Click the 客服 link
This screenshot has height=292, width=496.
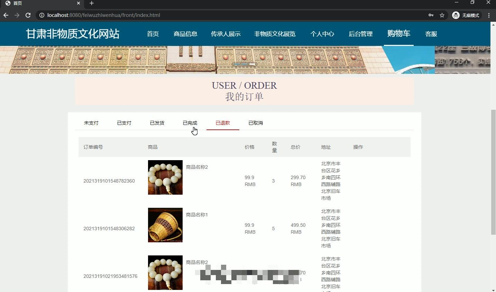[431, 34]
